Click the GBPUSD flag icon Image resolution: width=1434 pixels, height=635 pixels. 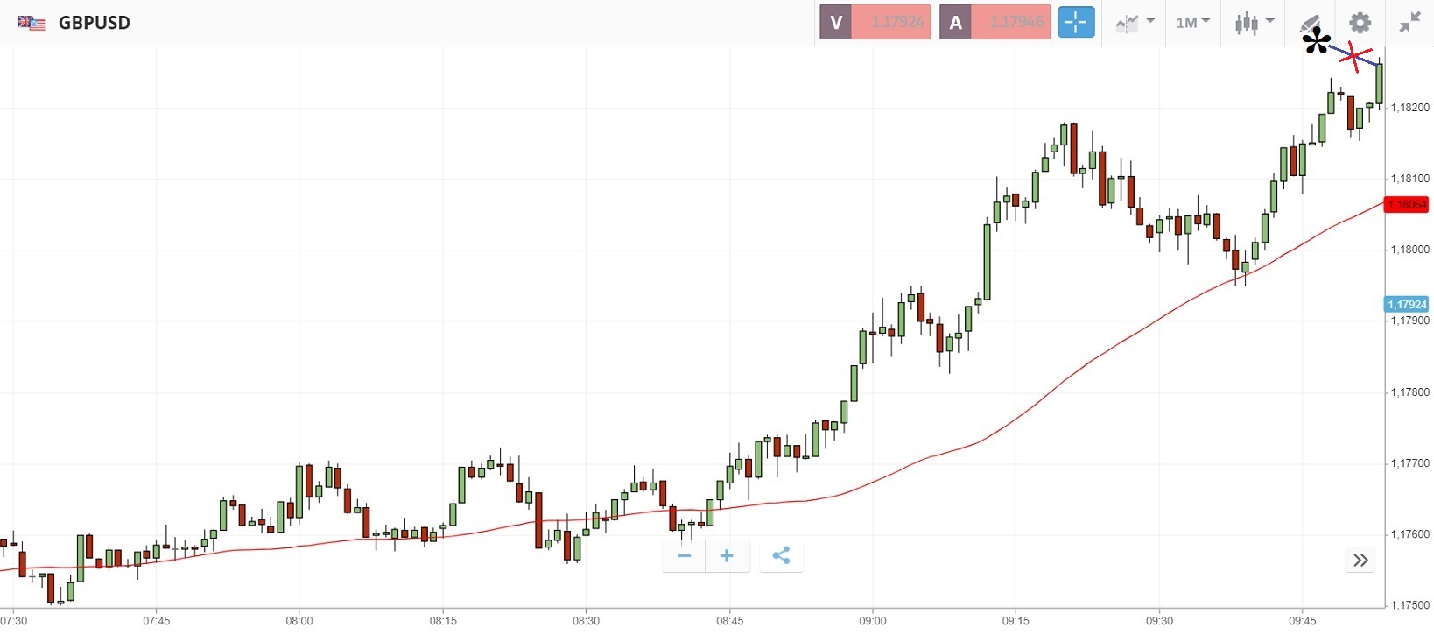pyautogui.click(x=32, y=23)
